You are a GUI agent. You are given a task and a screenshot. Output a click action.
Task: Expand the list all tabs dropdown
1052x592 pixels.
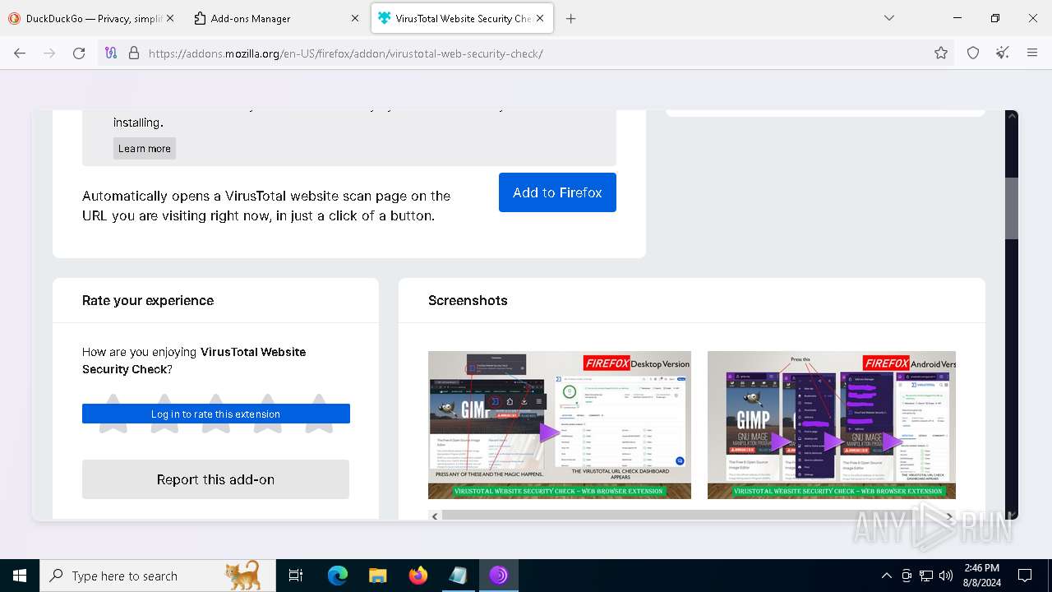click(x=889, y=18)
